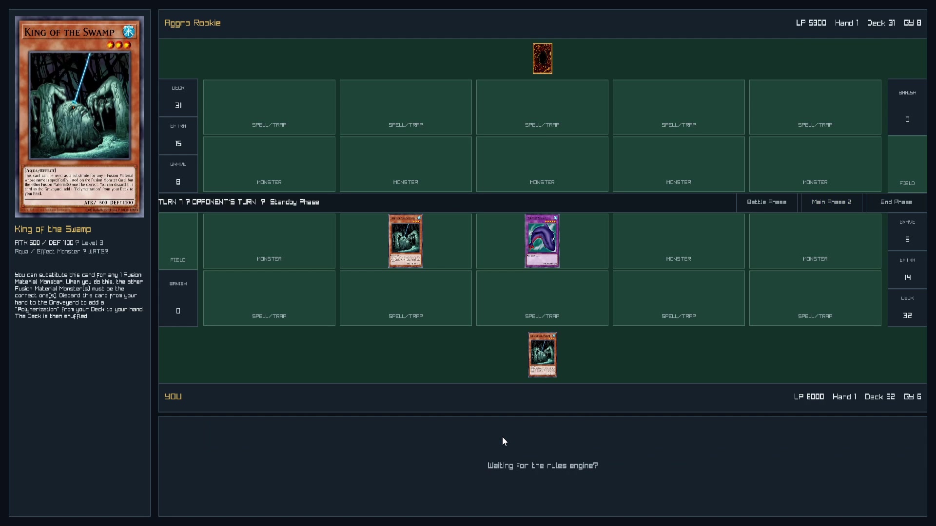This screenshot has width=936, height=526.
Task: Go to Main Phase 2
Action: click(x=831, y=202)
